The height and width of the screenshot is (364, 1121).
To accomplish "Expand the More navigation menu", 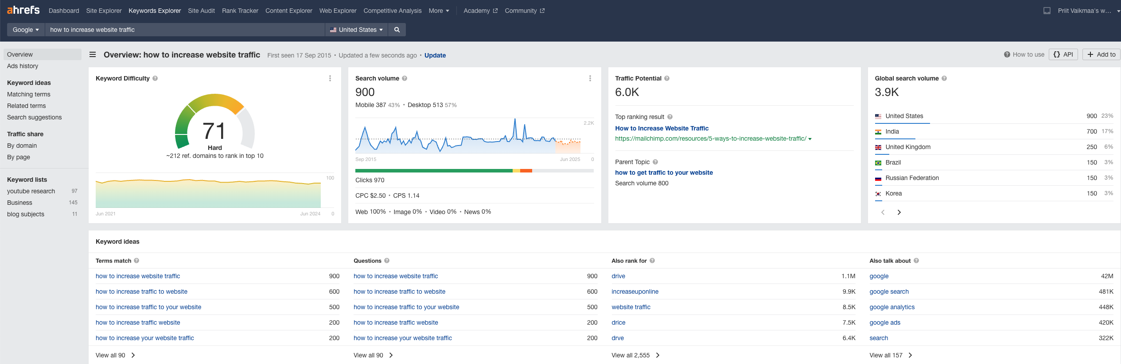I will tap(439, 11).
